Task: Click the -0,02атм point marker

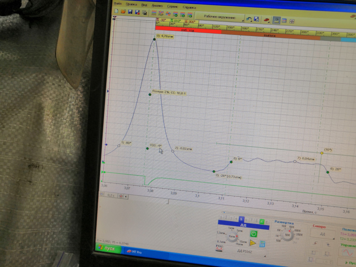Action: coord(173,151)
